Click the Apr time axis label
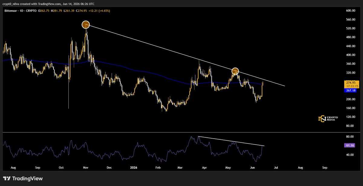This screenshot has height=186, width=363. (x=204, y=167)
